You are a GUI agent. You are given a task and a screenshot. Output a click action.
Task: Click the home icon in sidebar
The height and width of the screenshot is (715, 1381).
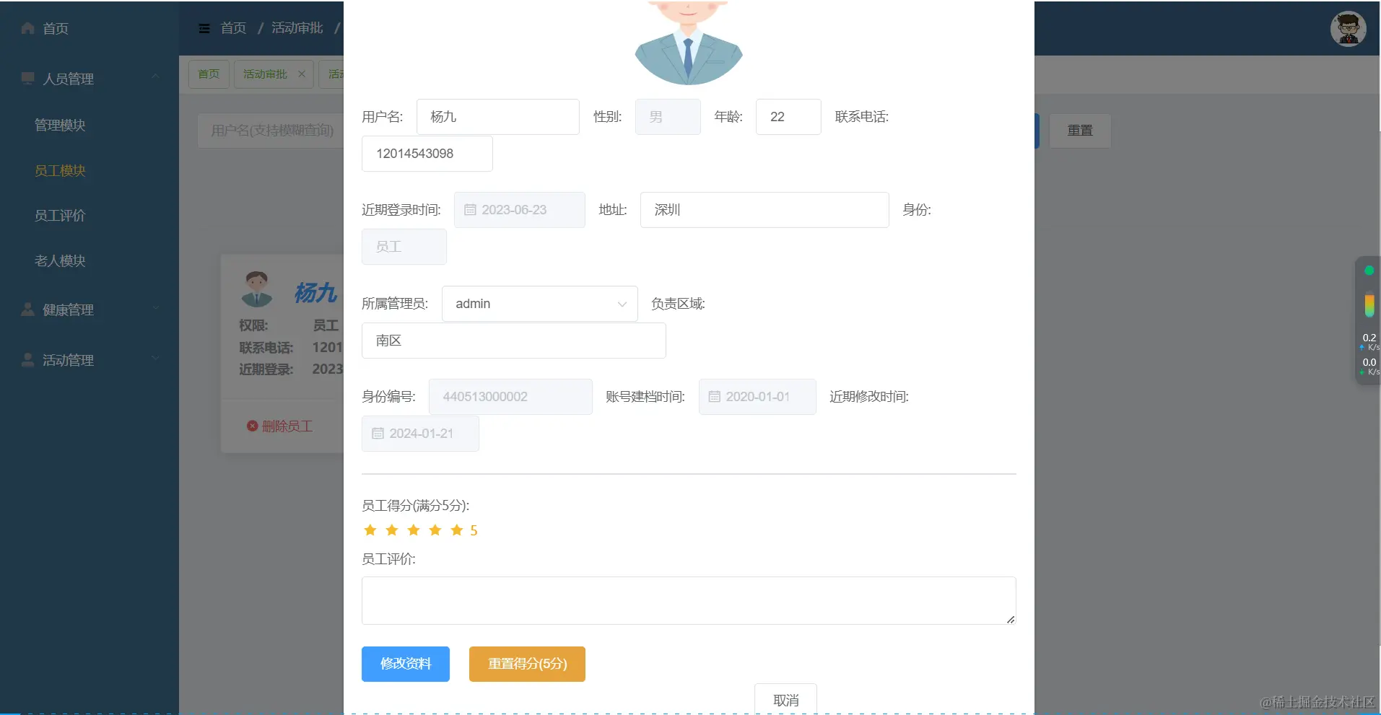28,28
